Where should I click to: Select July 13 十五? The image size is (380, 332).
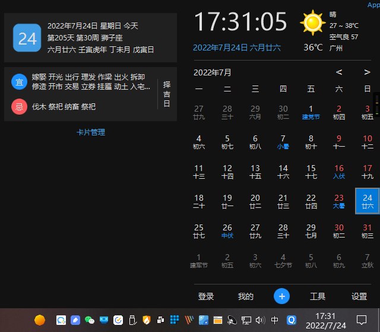pyautogui.click(x=255, y=172)
